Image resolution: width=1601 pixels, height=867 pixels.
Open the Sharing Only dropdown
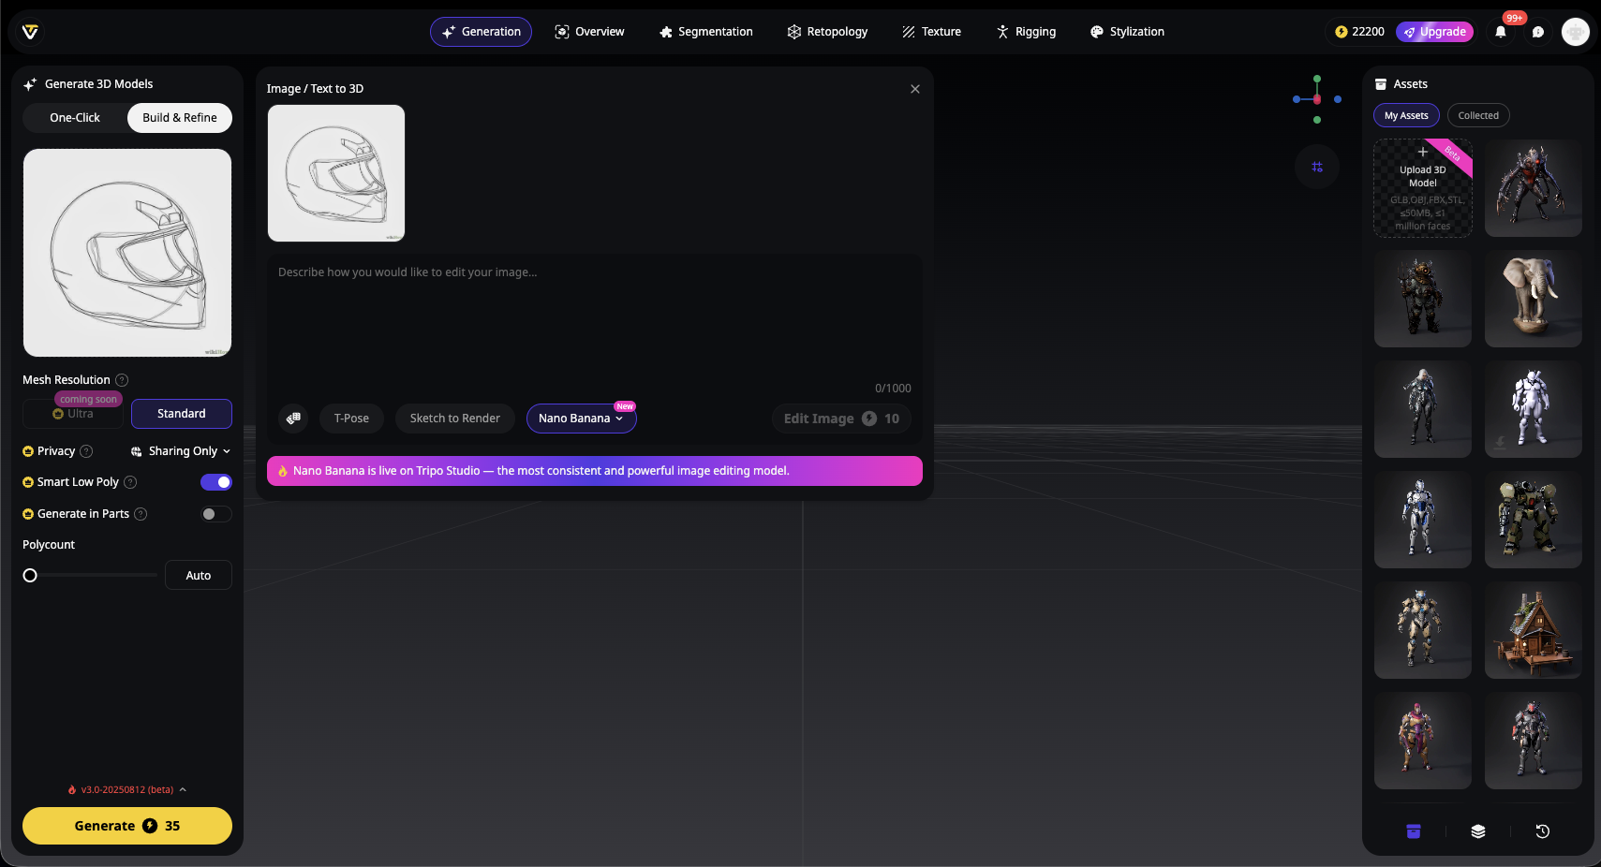coord(182,451)
